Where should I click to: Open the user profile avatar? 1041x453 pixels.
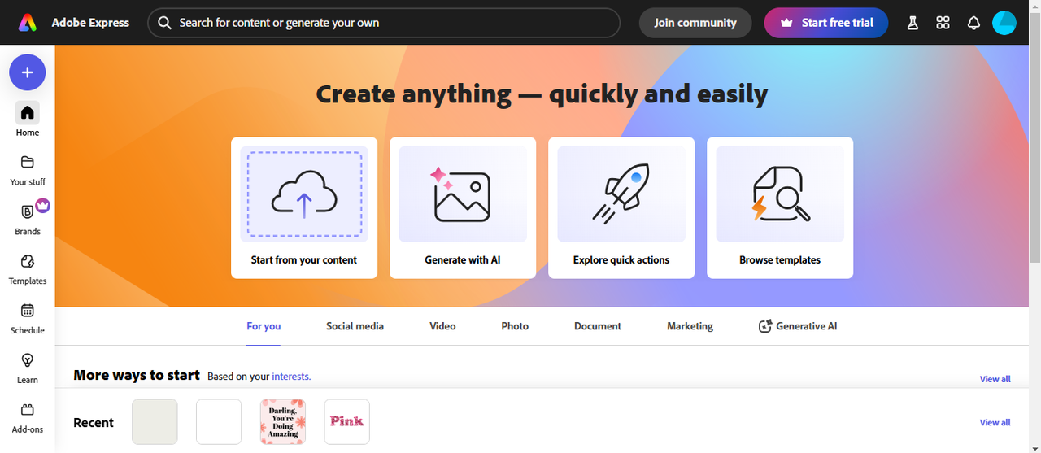tap(1004, 23)
